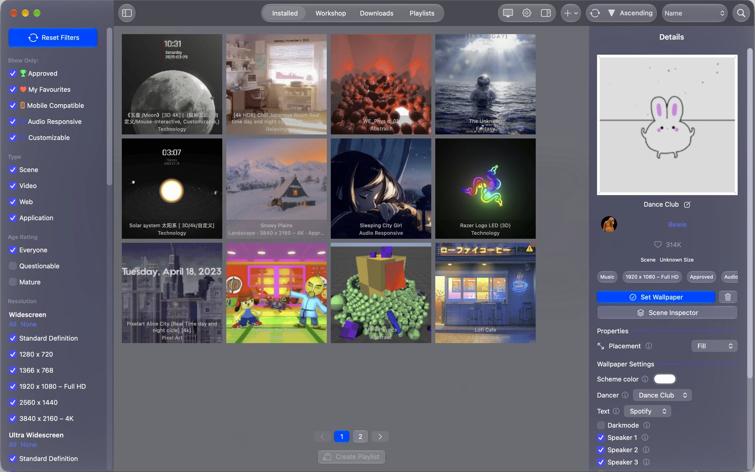Uncheck the Speaker 2 checkbox
Image resolution: width=755 pixels, height=472 pixels.
[601, 449]
